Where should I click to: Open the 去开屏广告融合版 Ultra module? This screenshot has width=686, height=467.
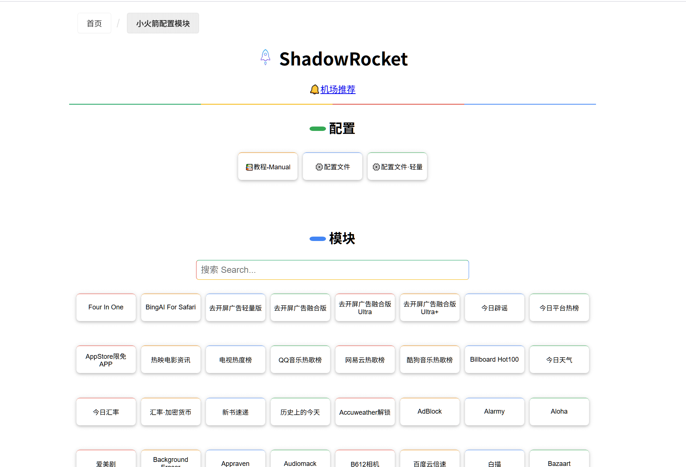tap(365, 308)
